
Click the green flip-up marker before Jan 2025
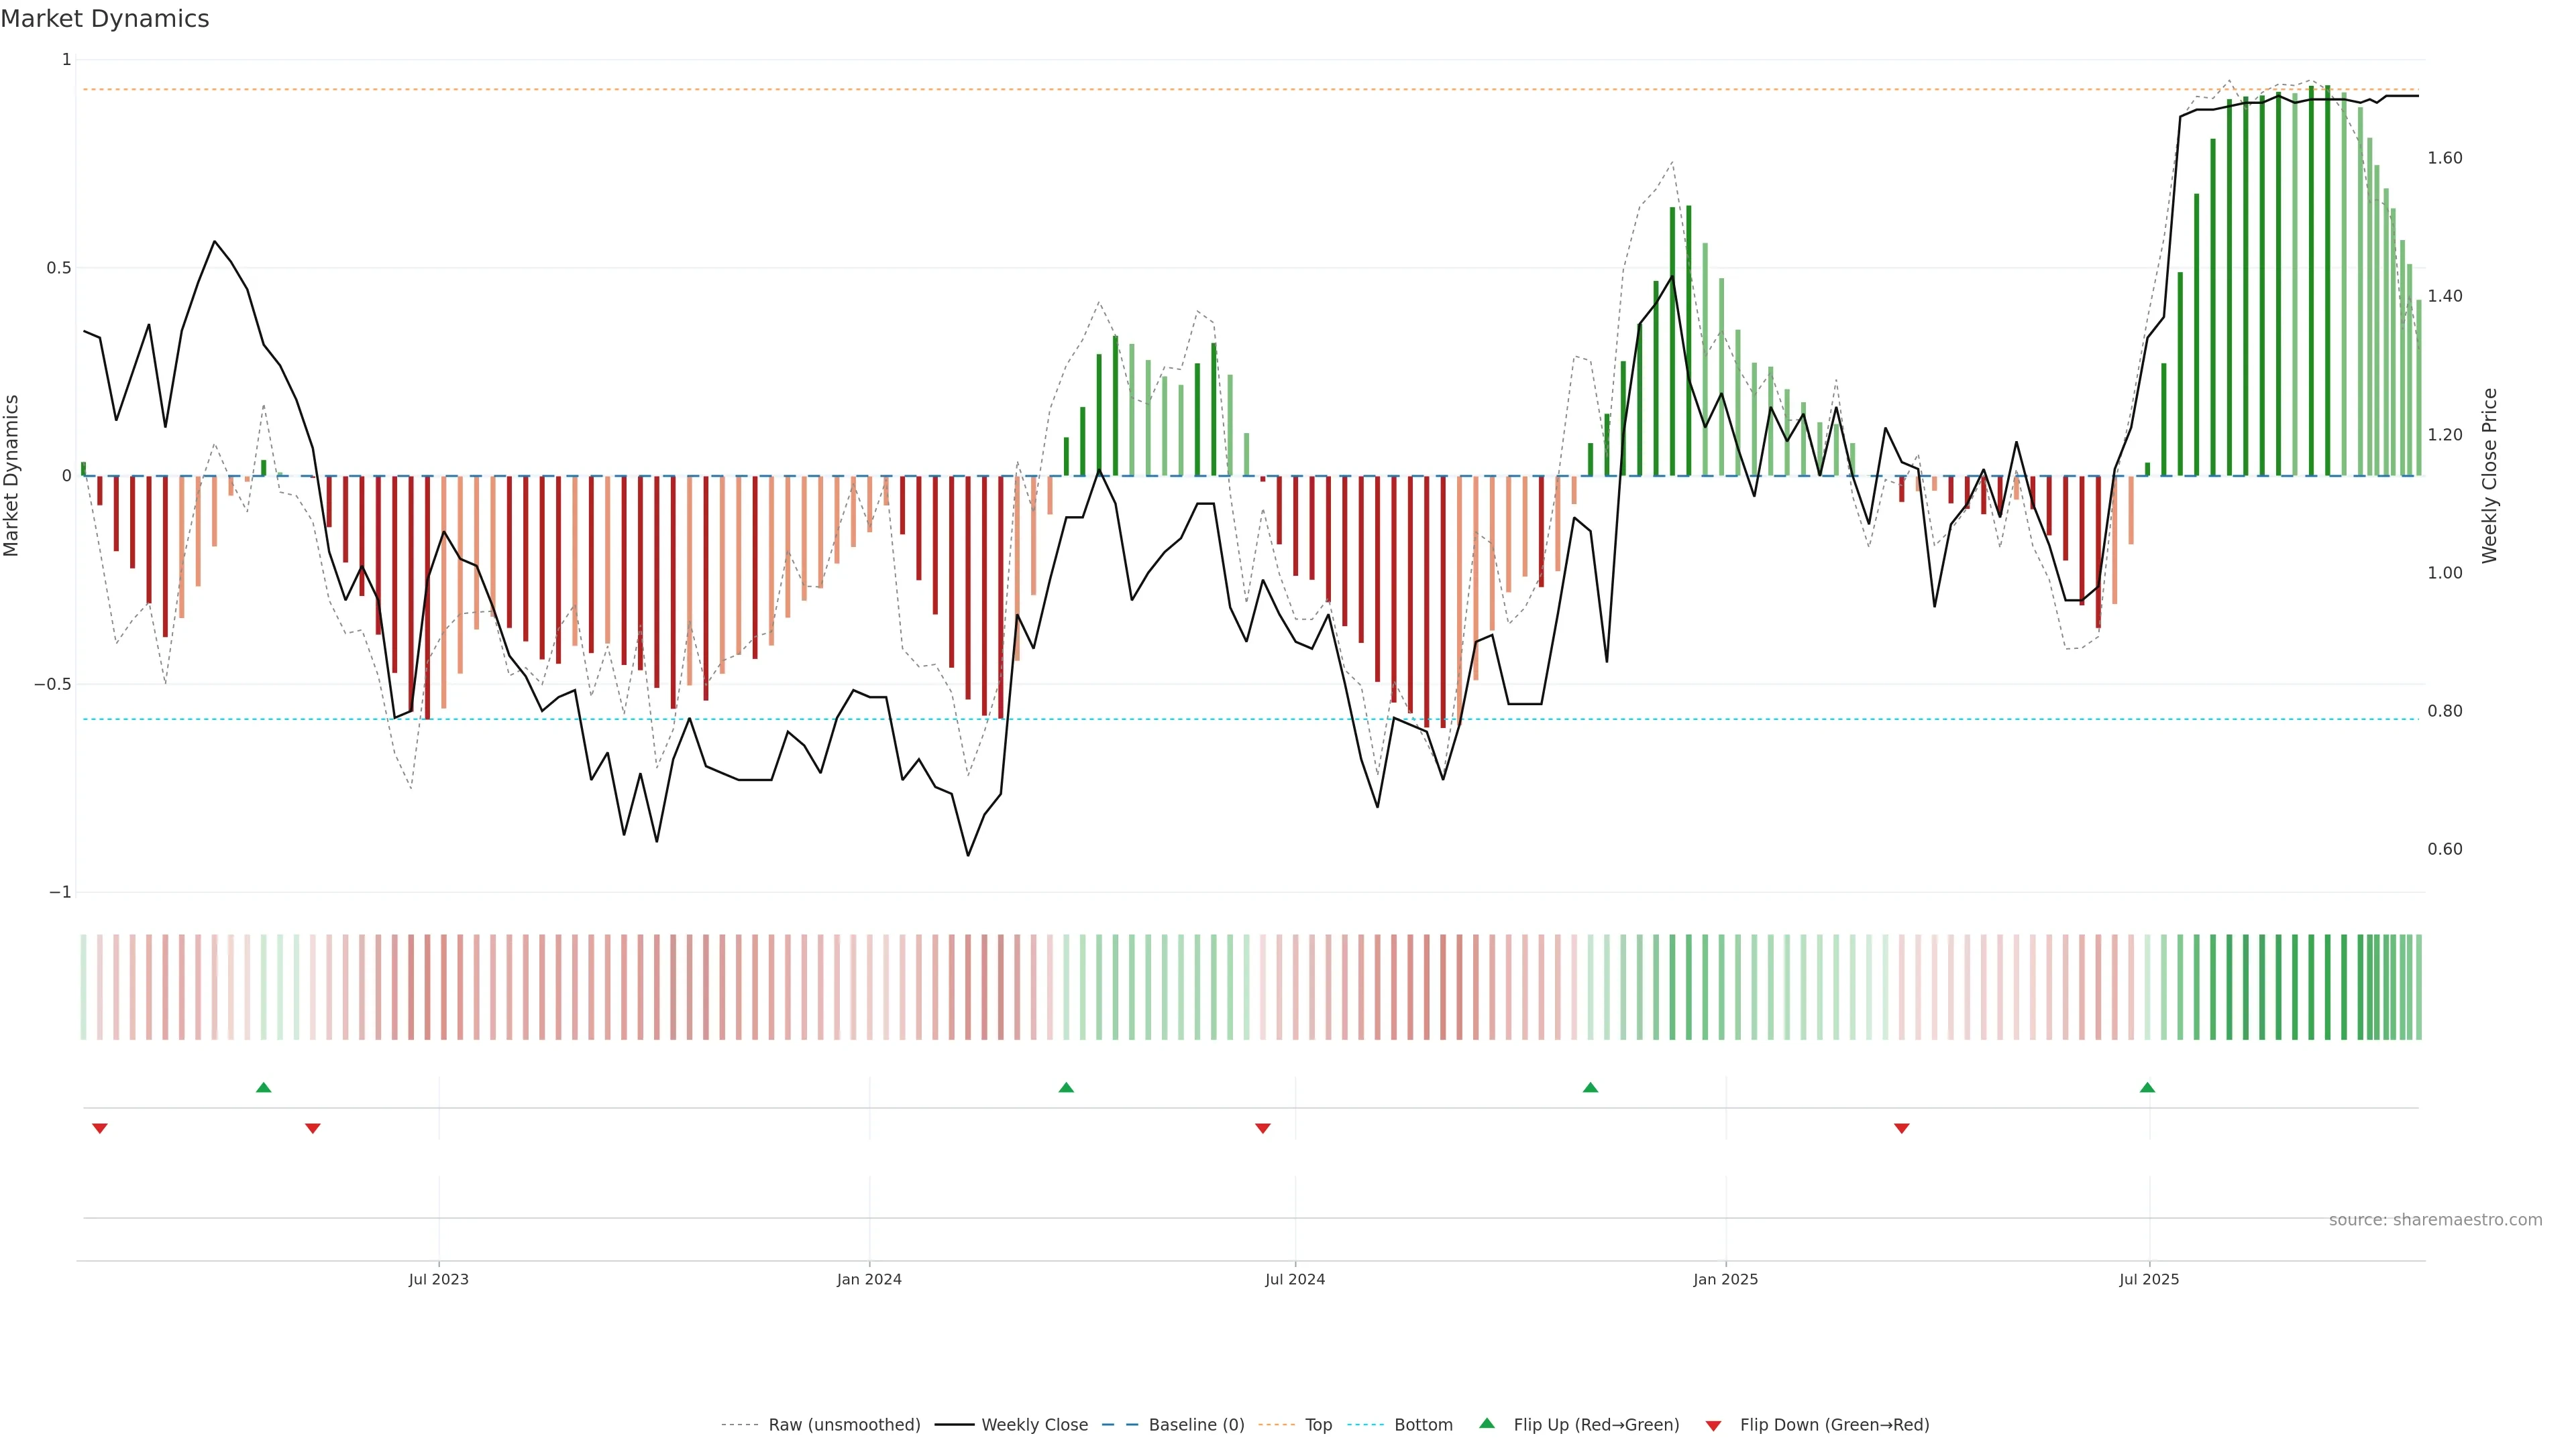(1590, 1087)
